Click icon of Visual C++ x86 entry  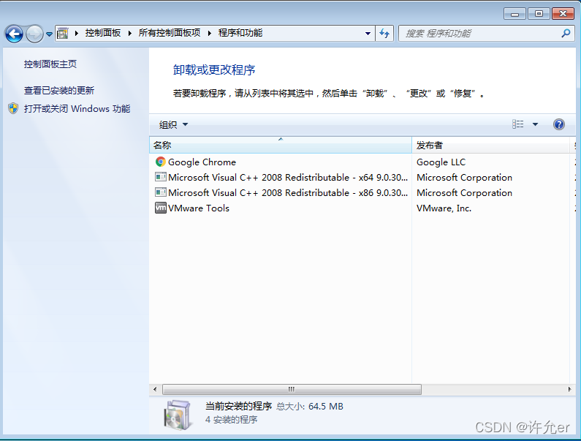point(161,192)
